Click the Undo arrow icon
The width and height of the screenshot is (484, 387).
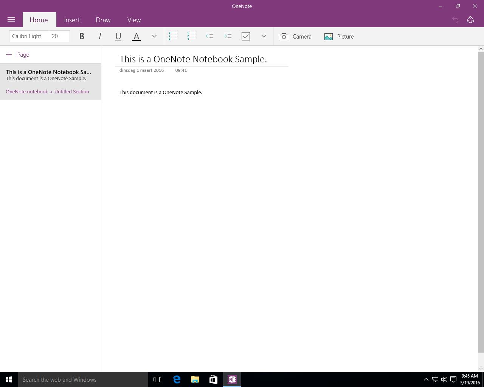tap(455, 20)
